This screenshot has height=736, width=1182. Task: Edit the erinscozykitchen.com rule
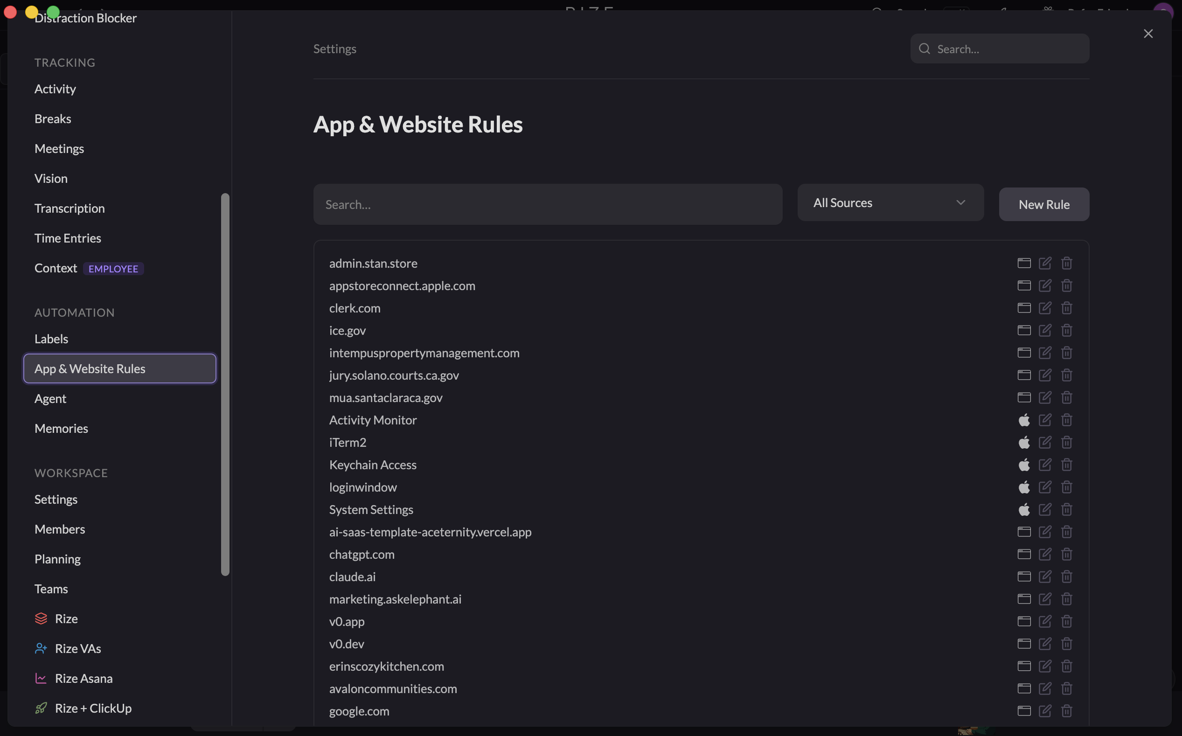point(1045,667)
